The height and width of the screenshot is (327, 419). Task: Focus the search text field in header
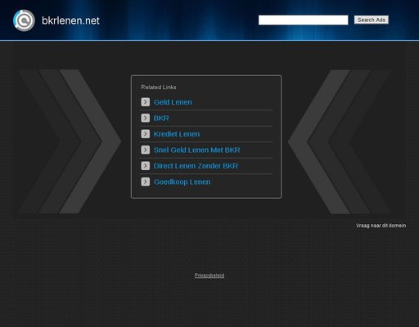(x=304, y=20)
